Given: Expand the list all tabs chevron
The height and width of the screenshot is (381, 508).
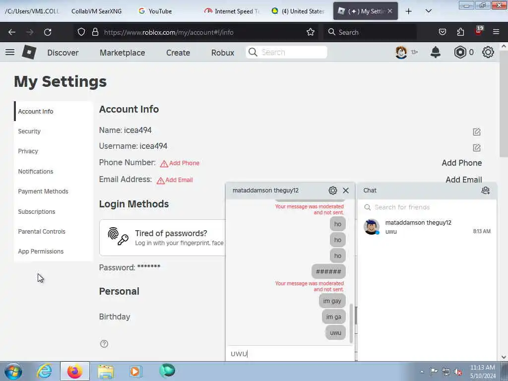Looking at the screenshot, I should pyautogui.click(x=428, y=11).
